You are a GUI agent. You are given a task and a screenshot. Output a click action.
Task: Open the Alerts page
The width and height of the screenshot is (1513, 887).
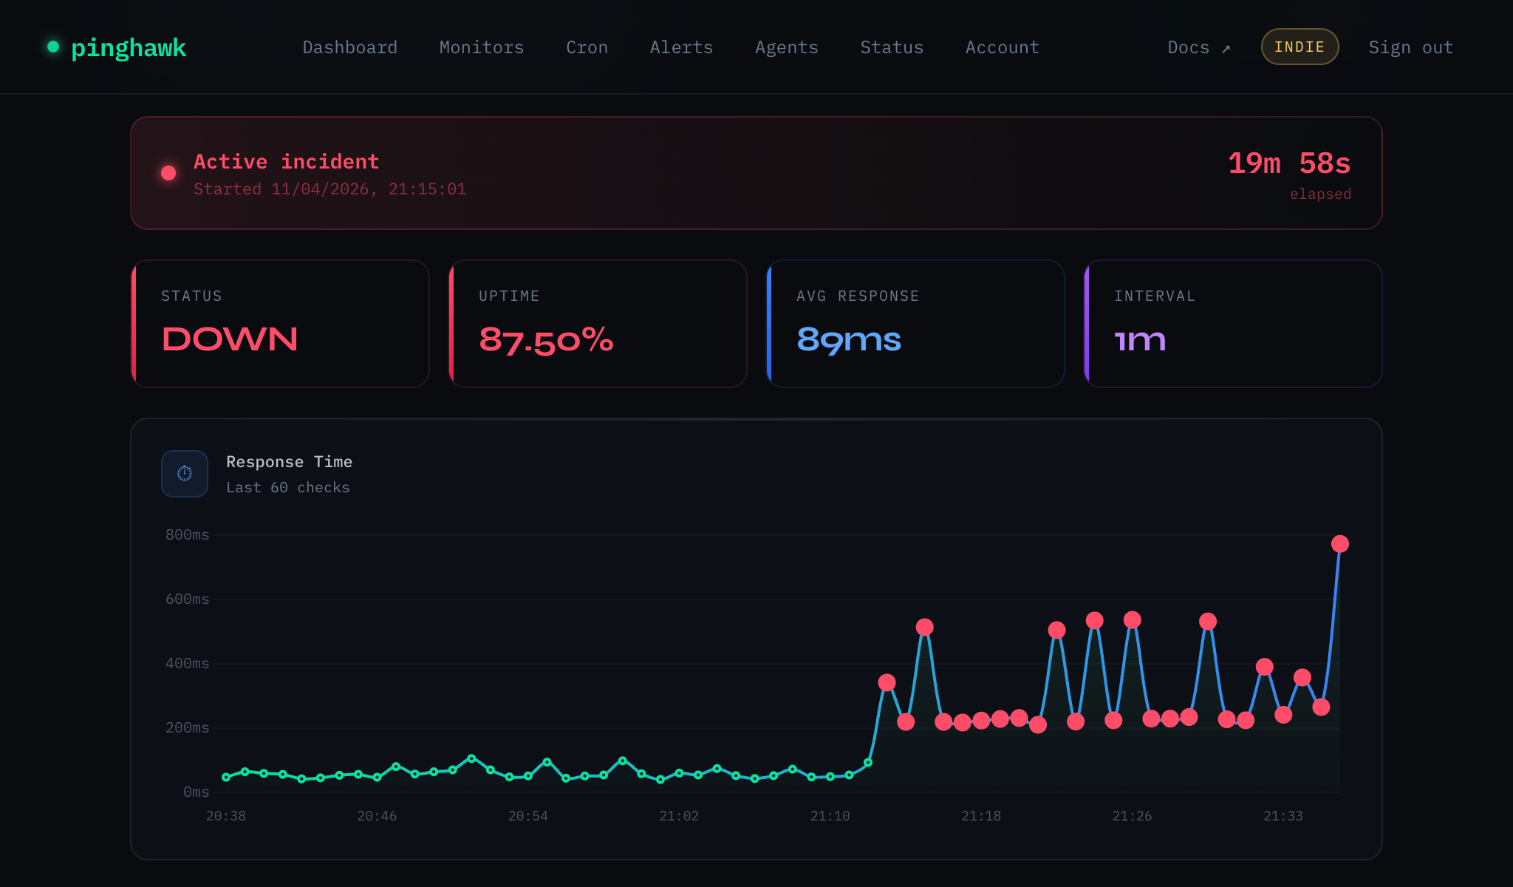click(680, 47)
